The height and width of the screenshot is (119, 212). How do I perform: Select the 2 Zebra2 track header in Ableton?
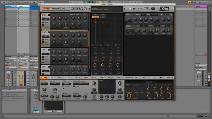(23, 6)
